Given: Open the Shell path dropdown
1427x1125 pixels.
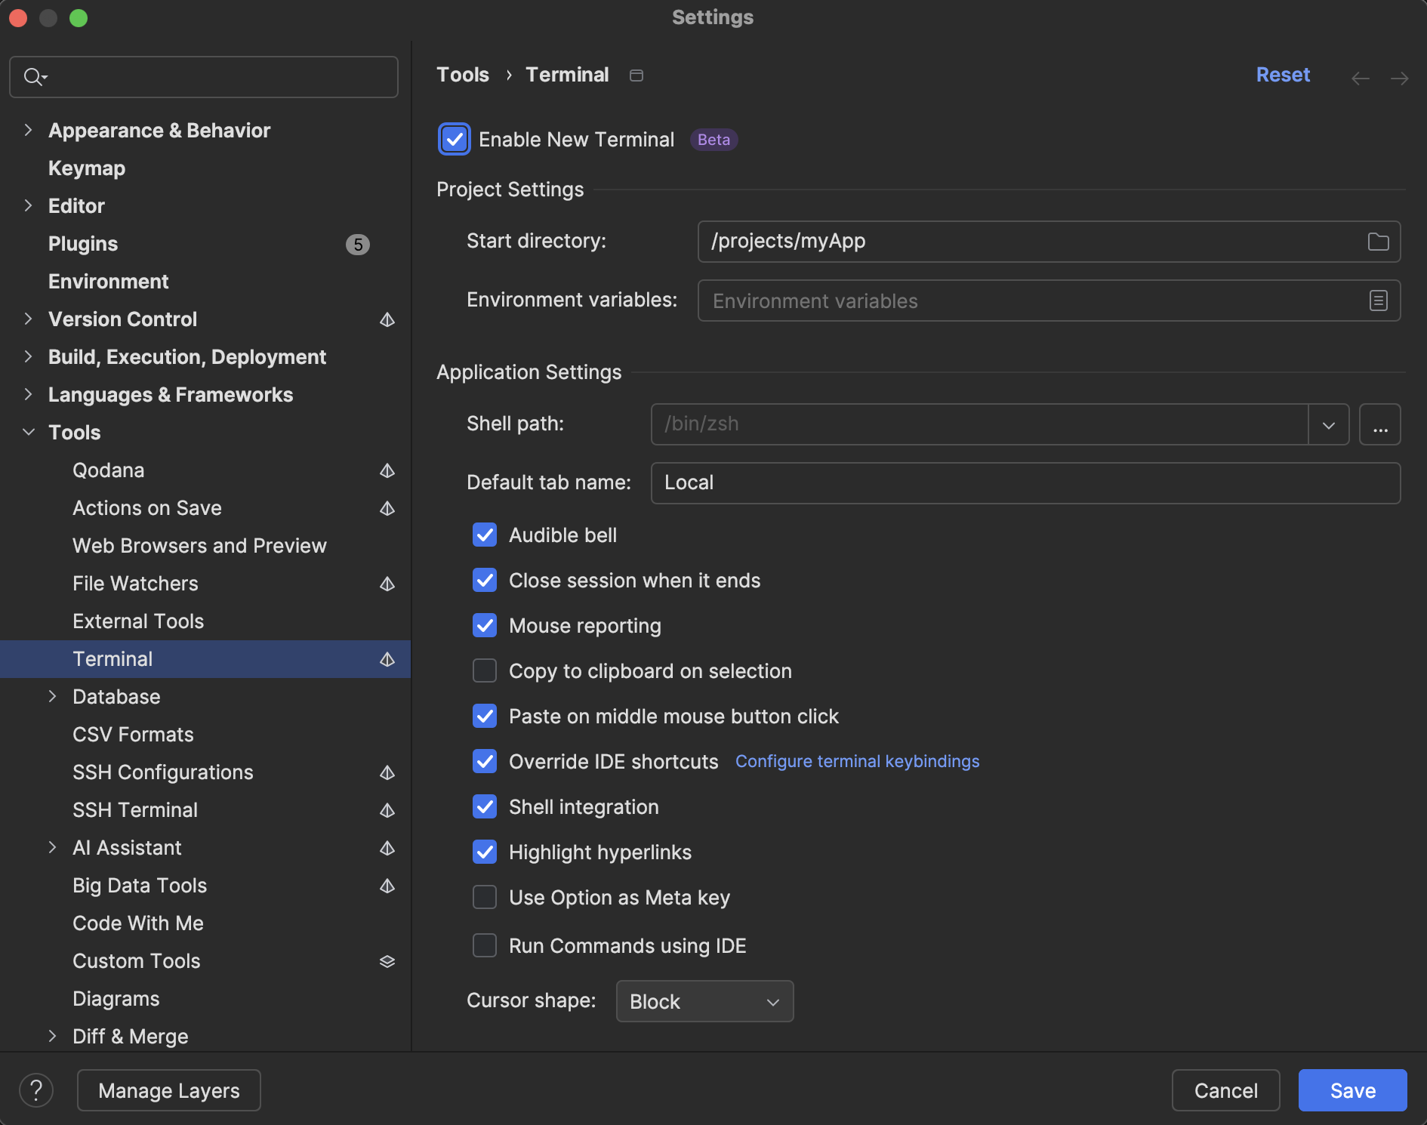Looking at the screenshot, I should point(1329,424).
